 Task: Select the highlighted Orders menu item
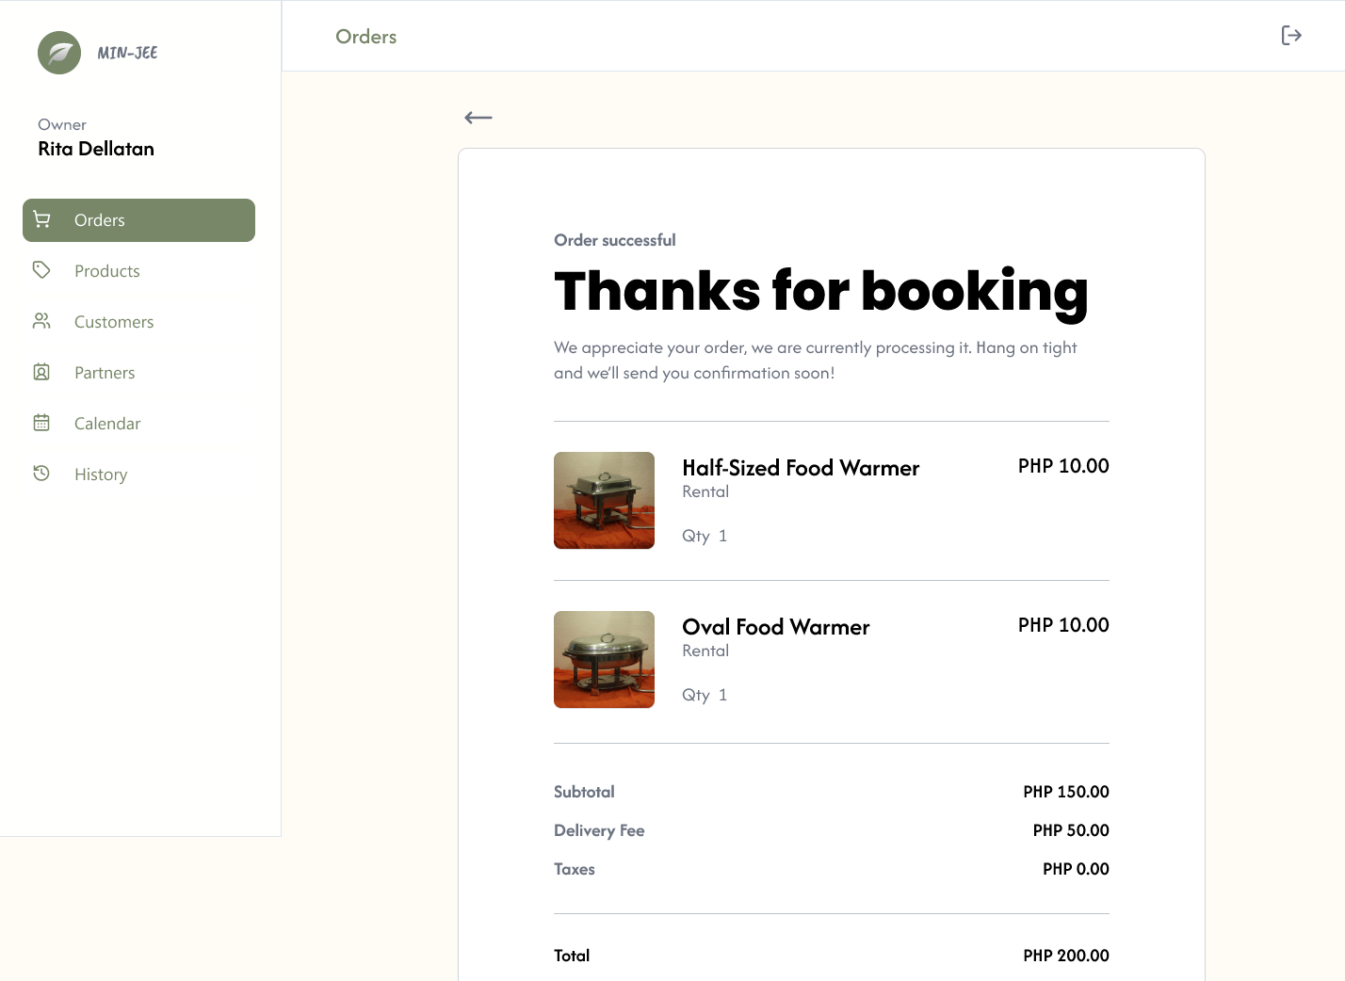coord(138,220)
